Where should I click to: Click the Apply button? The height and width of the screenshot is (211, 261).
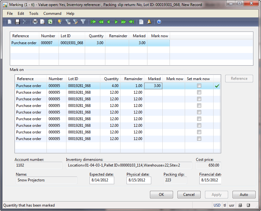click(216, 195)
